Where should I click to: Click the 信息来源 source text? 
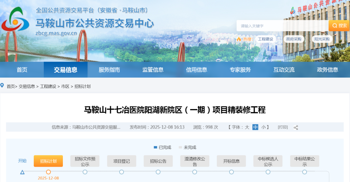(x=86, y=127)
